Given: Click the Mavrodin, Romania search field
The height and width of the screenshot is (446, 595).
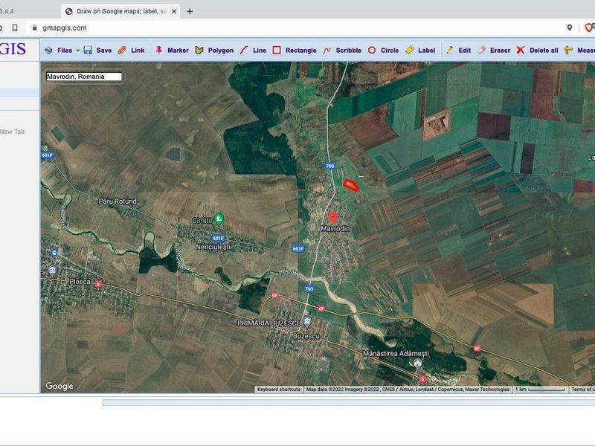Looking at the screenshot, I should tap(84, 77).
